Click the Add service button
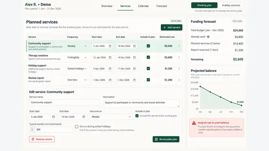This screenshot has height=151, width=269. [171, 27]
